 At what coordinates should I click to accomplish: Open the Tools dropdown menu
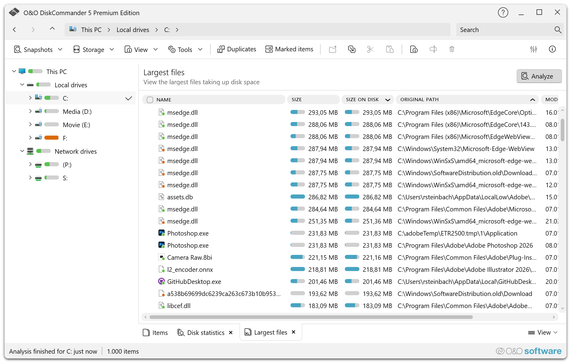[185, 50]
